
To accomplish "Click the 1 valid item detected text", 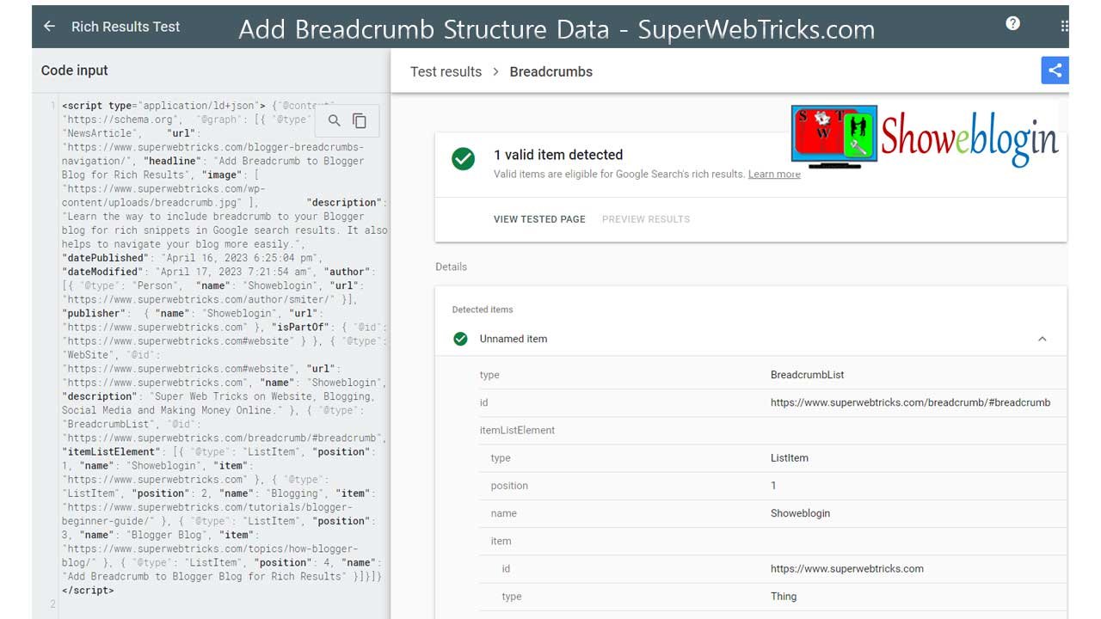I will pyautogui.click(x=558, y=155).
